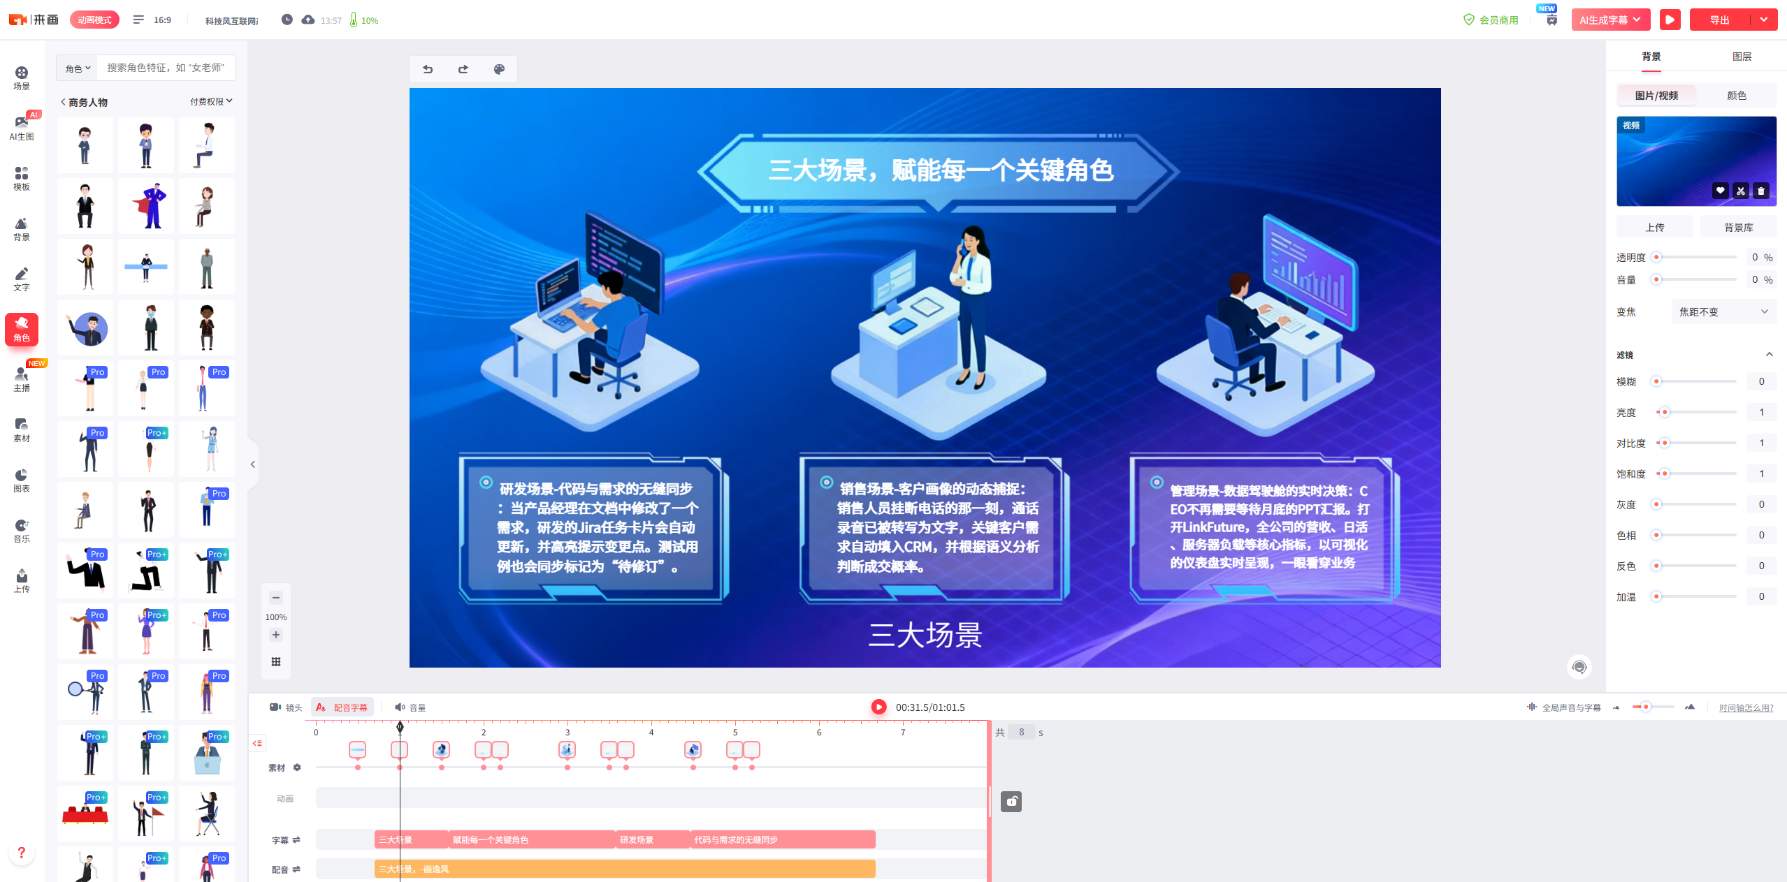This screenshot has width=1787, height=882.
Task: Open the color palette theme icon
Action: click(499, 69)
